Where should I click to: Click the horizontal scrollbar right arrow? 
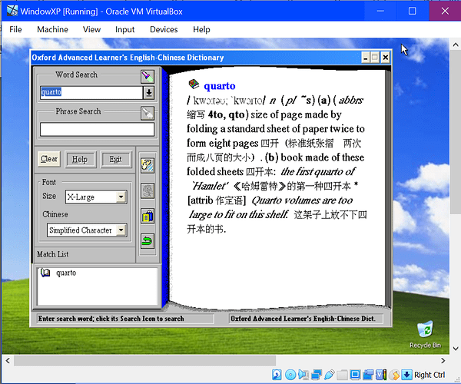[443, 360]
